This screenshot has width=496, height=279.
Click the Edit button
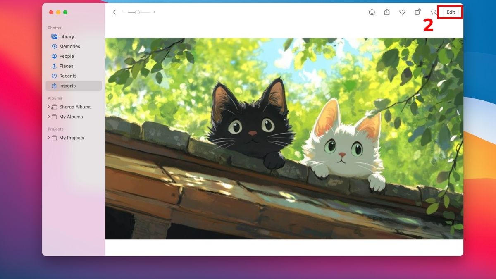(x=451, y=12)
